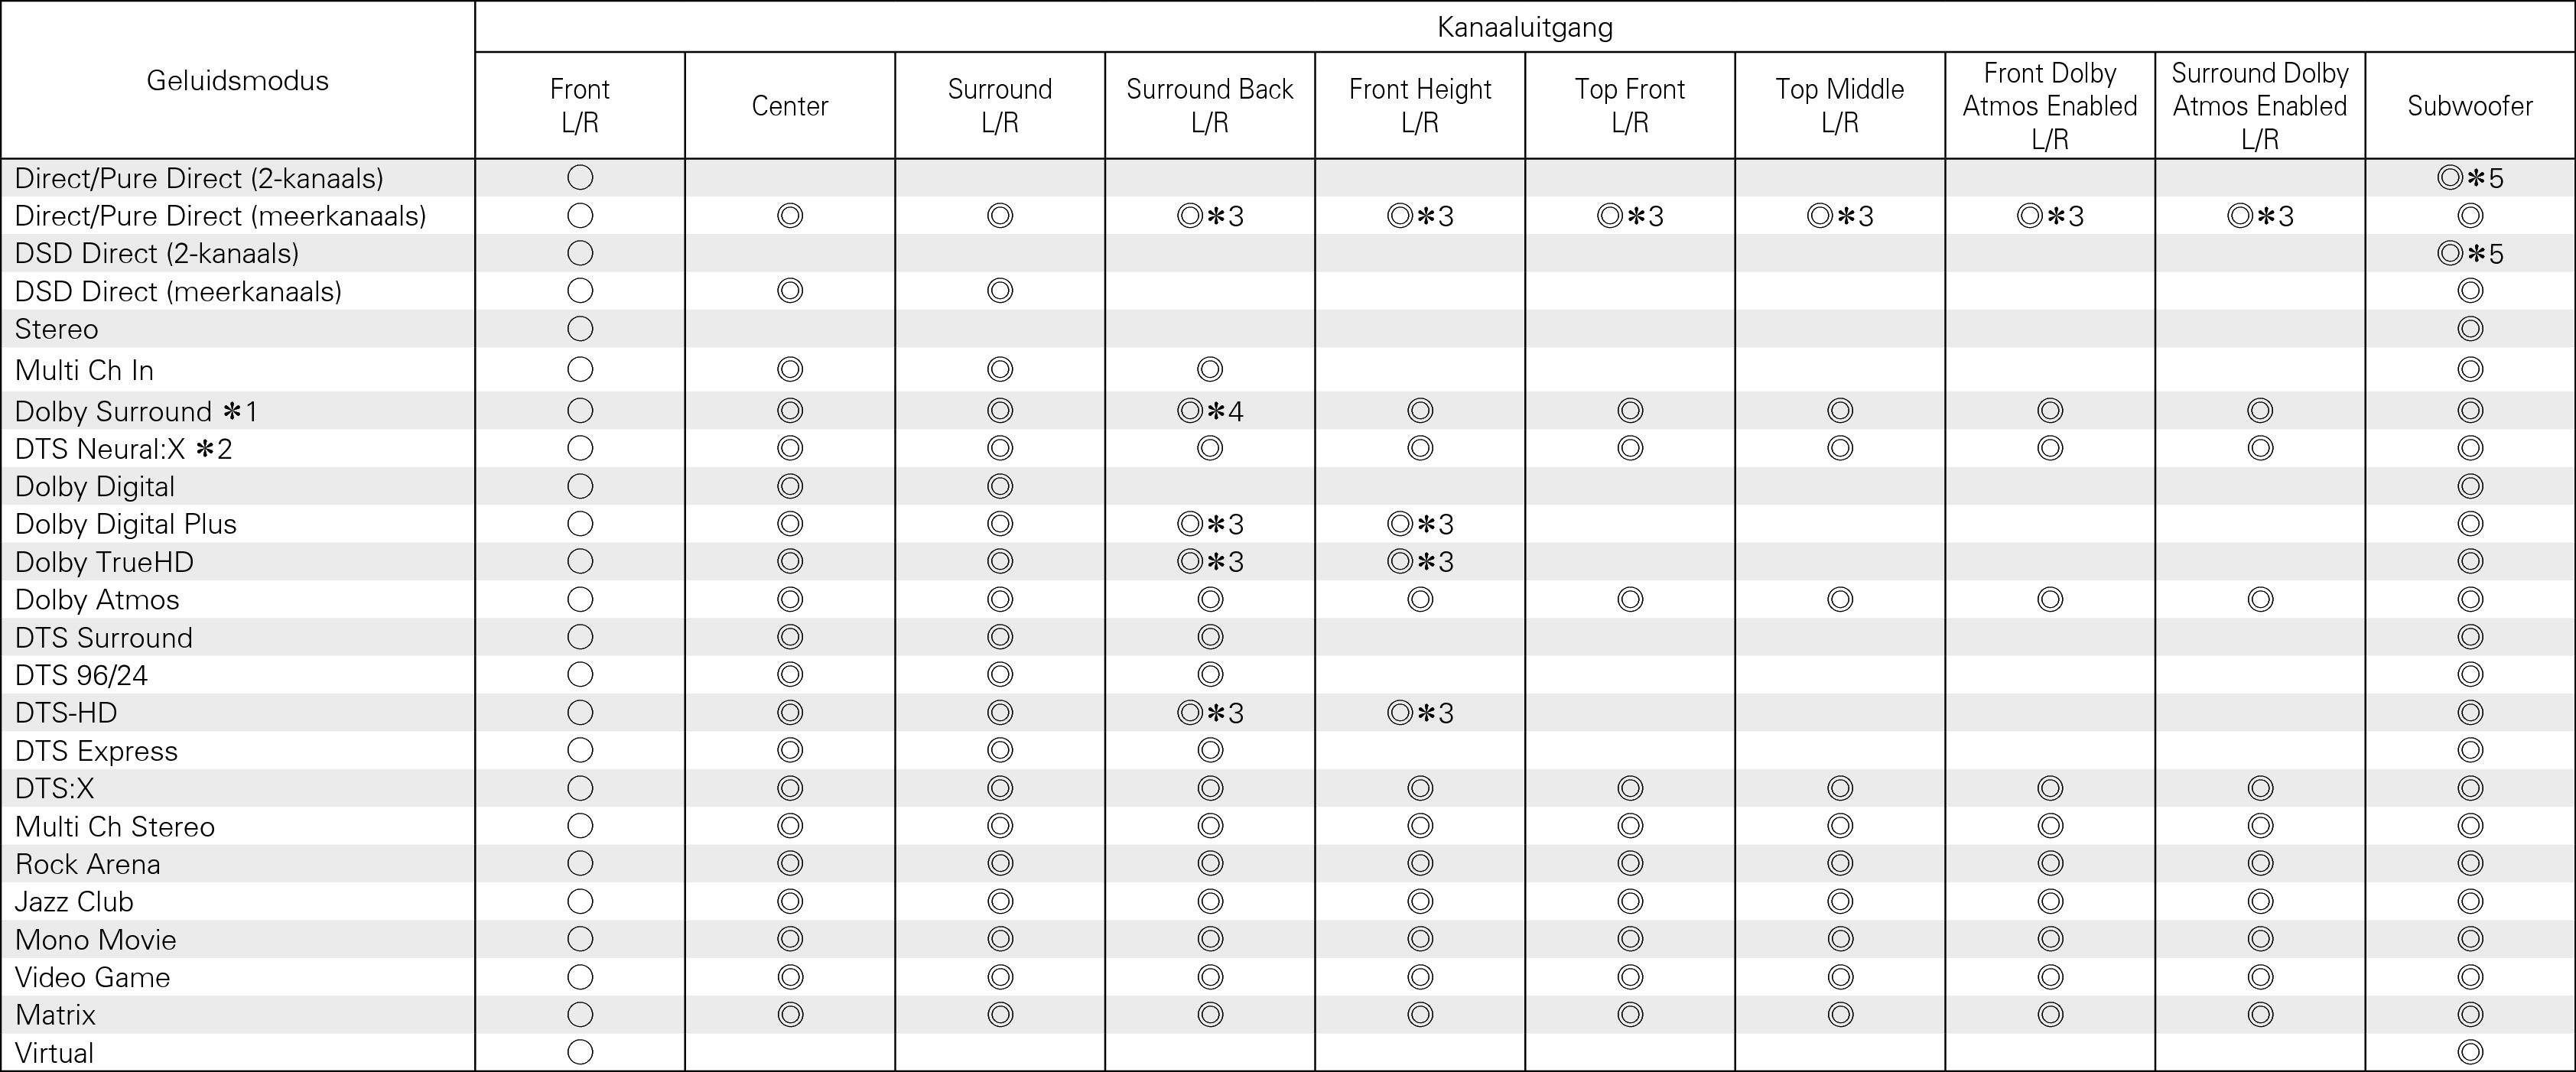Select the Dolby TrueHD row label

(x=104, y=562)
